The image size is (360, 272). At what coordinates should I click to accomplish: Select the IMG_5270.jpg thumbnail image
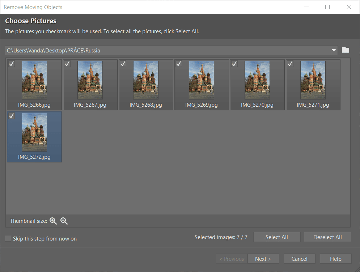pos(257,80)
